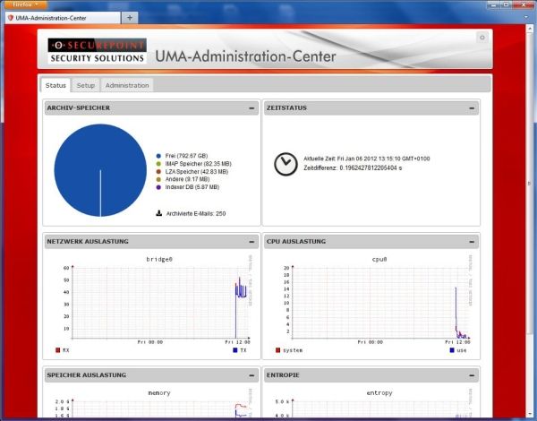Open the Administration tab
The height and width of the screenshot is (421, 537).
tap(127, 85)
